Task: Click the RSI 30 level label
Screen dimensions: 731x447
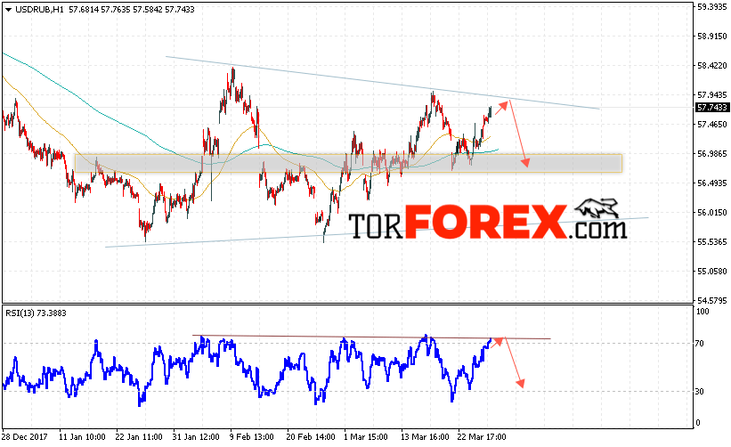Action: point(699,392)
